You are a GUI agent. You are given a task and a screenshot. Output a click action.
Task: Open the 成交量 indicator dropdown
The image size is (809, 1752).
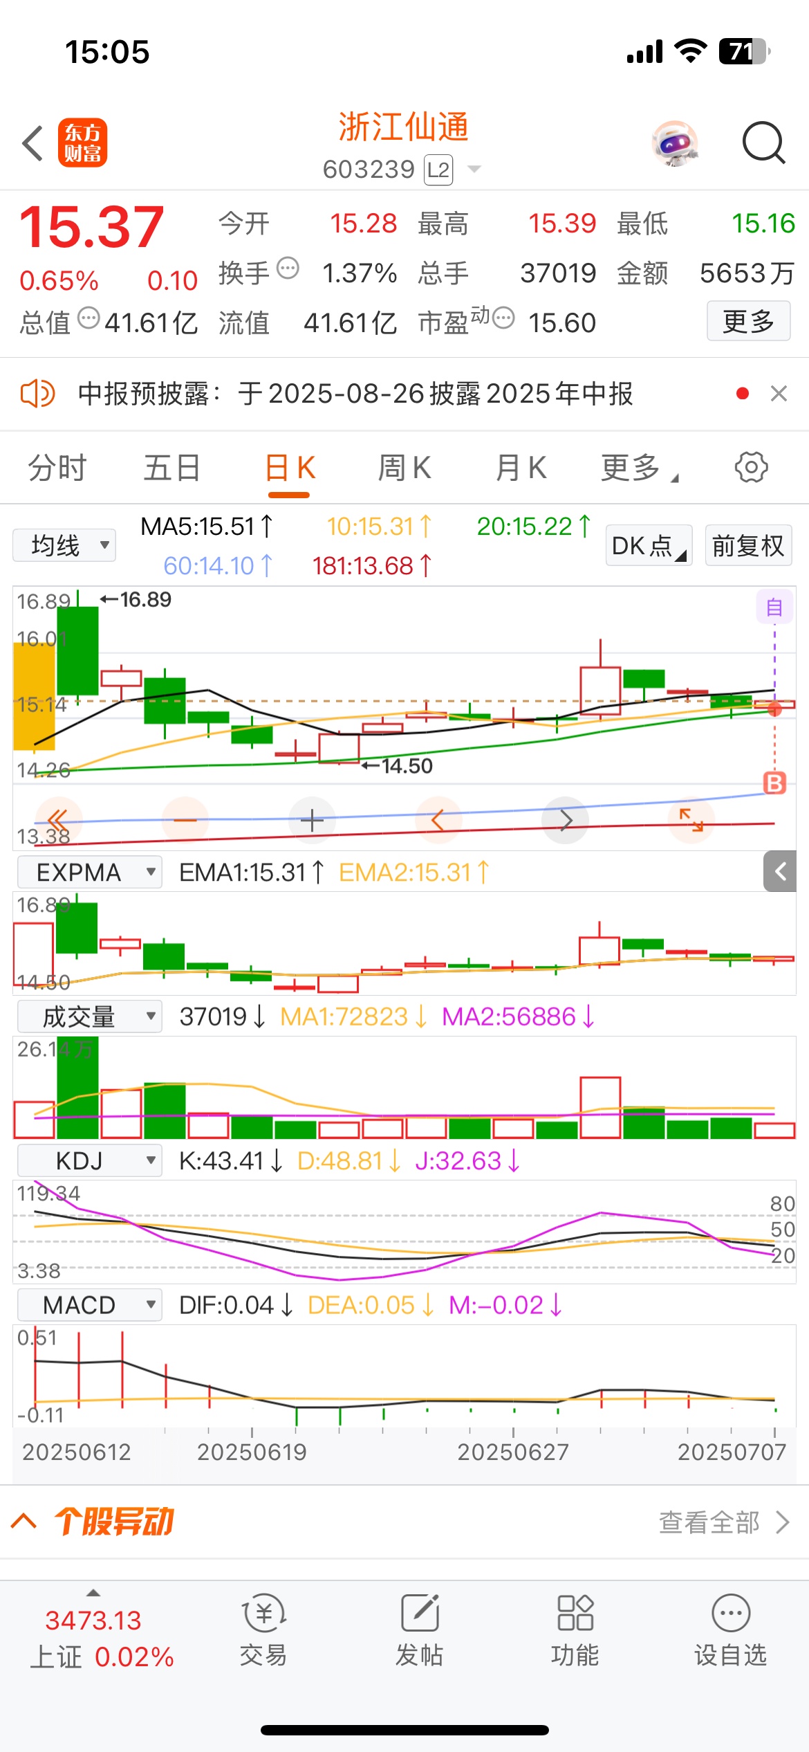pyautogui.click(x=89, y=1016)
